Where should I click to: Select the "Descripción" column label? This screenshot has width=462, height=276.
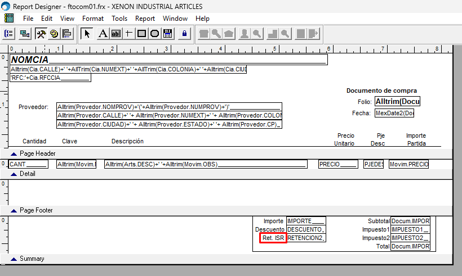point(127,142)
